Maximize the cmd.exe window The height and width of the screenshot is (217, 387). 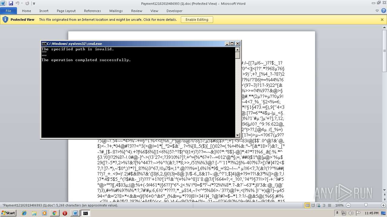232,44
